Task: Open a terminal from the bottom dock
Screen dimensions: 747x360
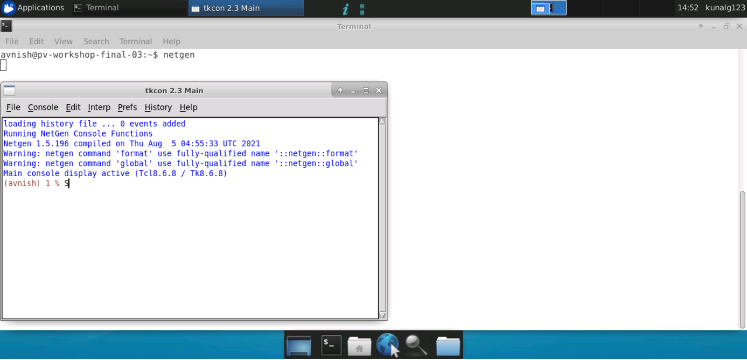Action: [x=330, y=345]
